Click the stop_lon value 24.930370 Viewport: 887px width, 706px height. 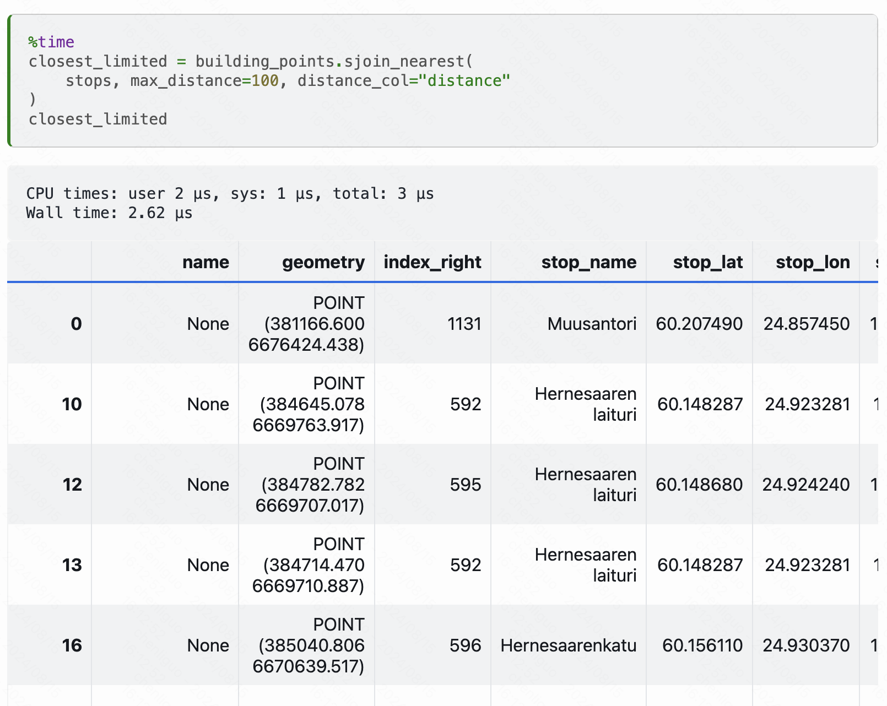tap(806, 645)
